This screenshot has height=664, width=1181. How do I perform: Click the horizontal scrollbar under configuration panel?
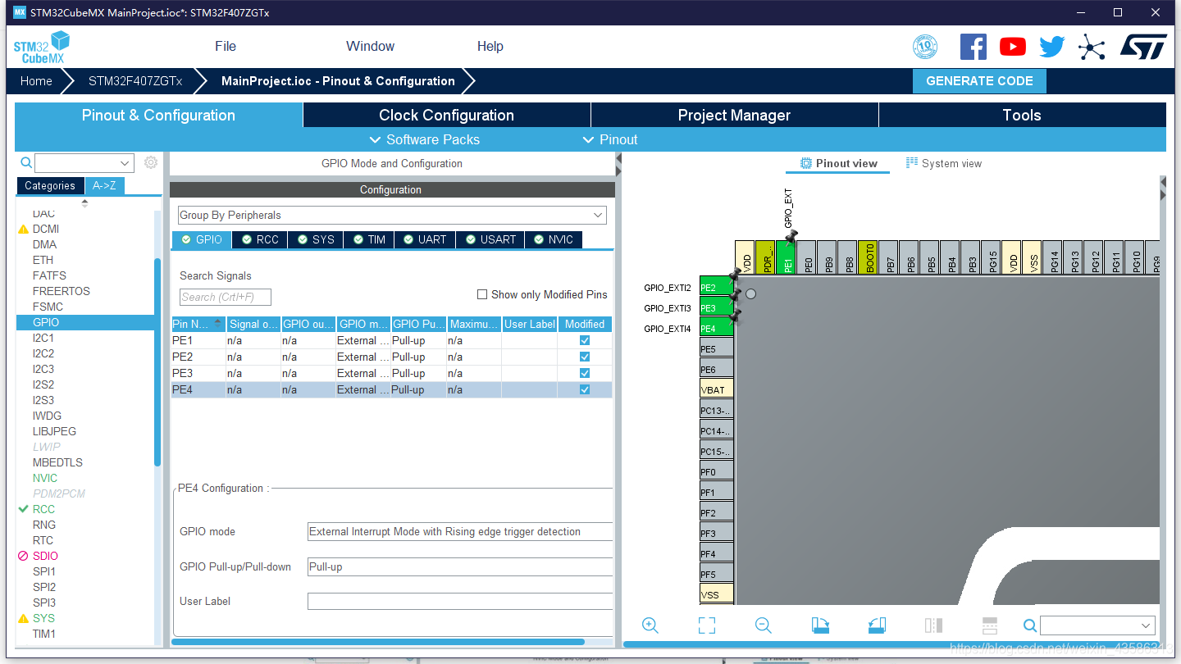pos(378,642)
